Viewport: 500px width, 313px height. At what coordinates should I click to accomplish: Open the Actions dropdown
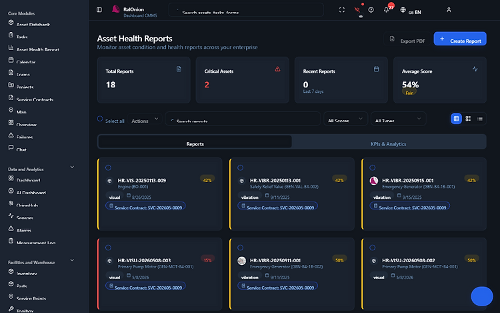(x=145, y=119)
